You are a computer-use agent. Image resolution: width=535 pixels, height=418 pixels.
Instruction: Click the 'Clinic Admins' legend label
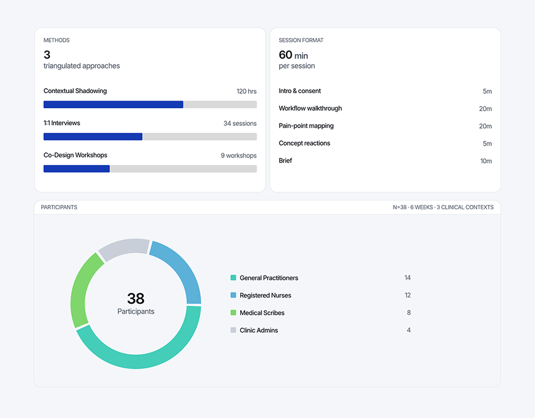[258, 330]
